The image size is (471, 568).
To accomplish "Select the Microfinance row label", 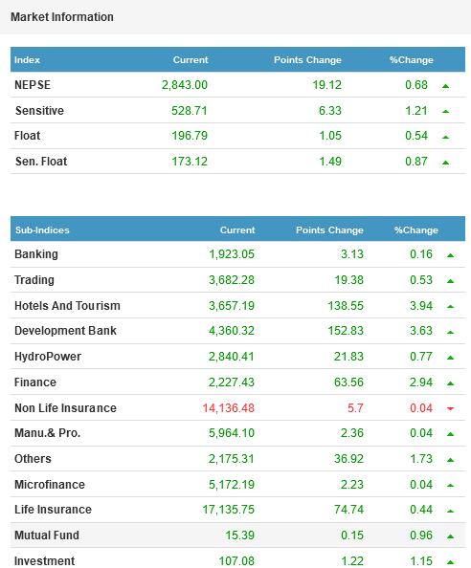I will pyautogui.click(x=50, y=484).
